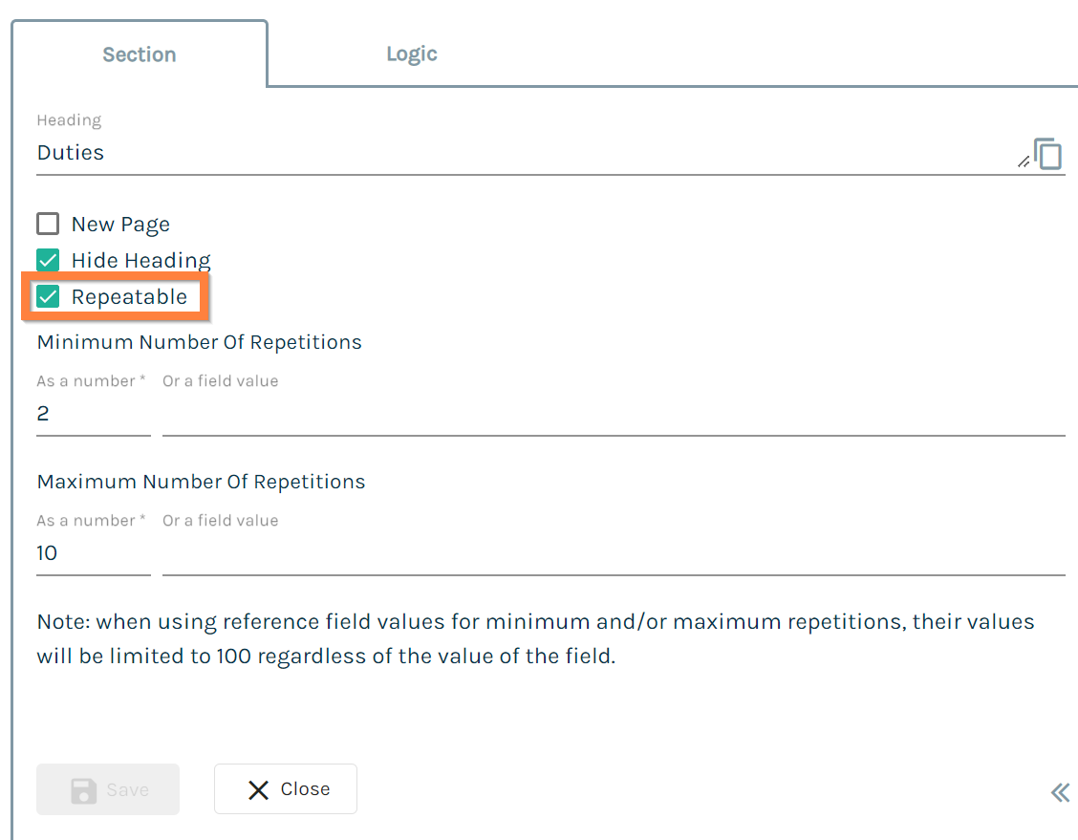Viewport: 1078px width, 840px height.
Task: Click the Close button
Action: pos(286,789)
